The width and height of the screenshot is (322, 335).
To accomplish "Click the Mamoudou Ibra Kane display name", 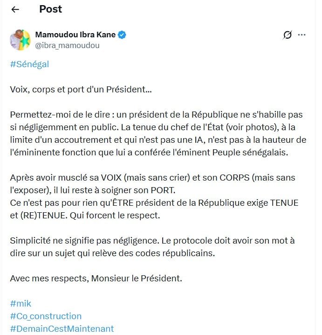I will (75, 35).
